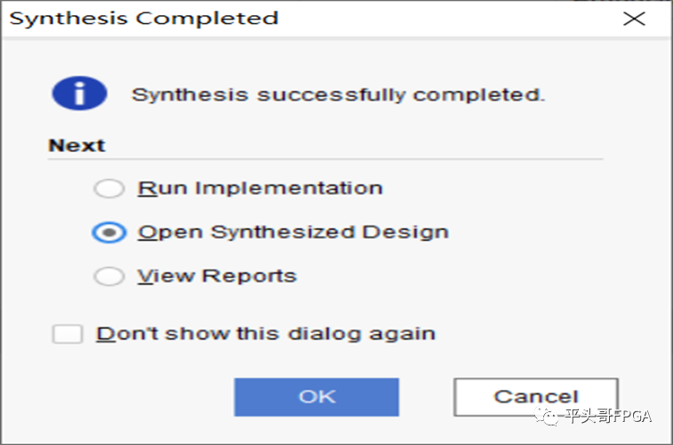Click the Run Implementation label text
Viewport: 673px width, 445px height.
pos(260,188)
